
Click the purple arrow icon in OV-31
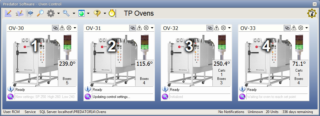[88, 97]
